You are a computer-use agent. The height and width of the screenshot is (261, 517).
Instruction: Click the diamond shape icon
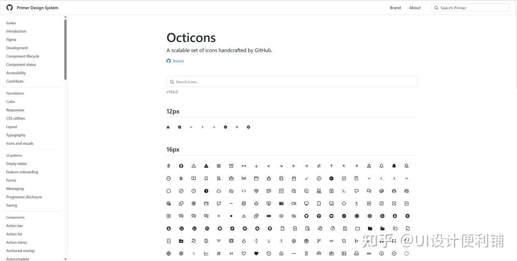point(344,204)
